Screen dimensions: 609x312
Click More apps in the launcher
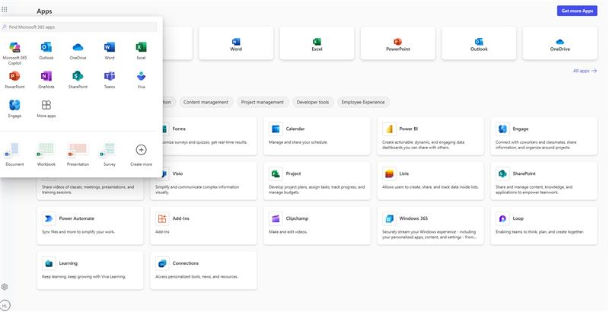point(46,109)
